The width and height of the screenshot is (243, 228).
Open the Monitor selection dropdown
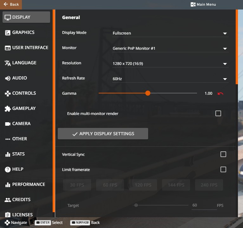pyautogui.click(x=170, y=48)
